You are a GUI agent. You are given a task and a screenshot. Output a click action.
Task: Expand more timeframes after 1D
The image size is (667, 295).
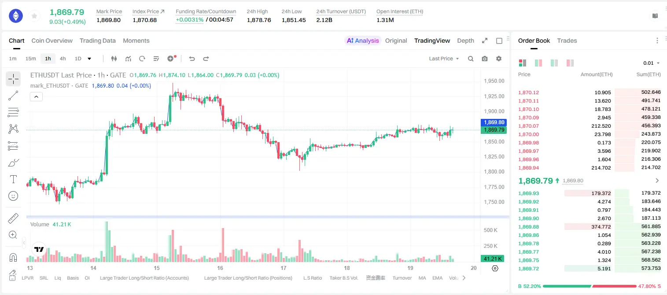point(89,59)
